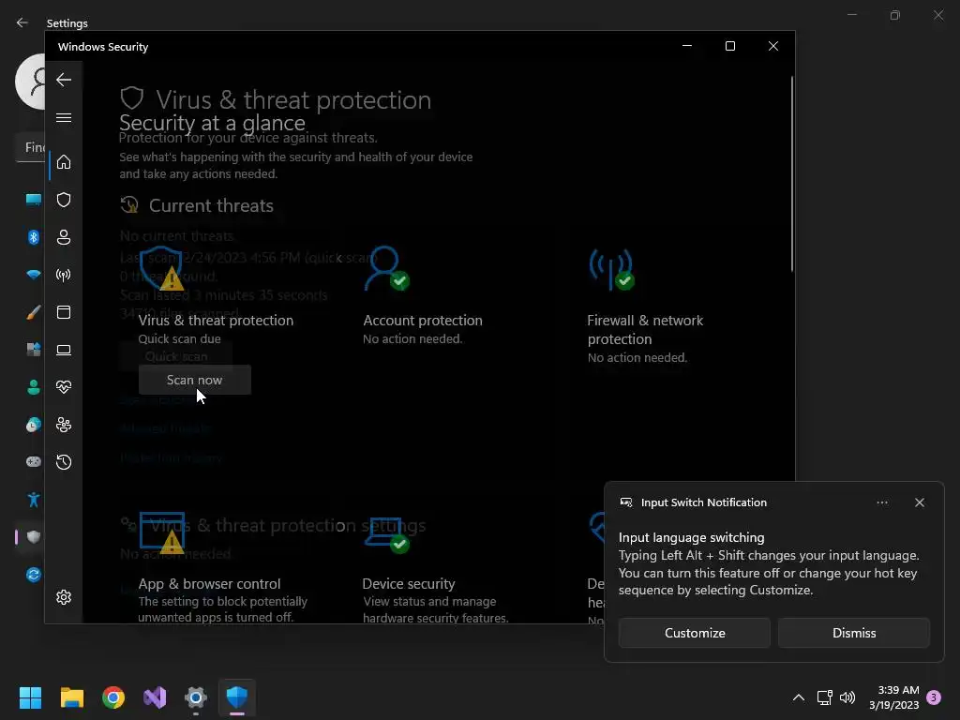Click the Windows Security back arrow
Image resolution: width=960 pixels, height=720 pixels.
[64, 80]
